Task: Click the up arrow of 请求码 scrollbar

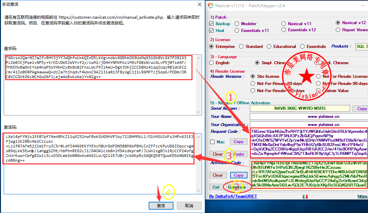Action: click(199, 58)
